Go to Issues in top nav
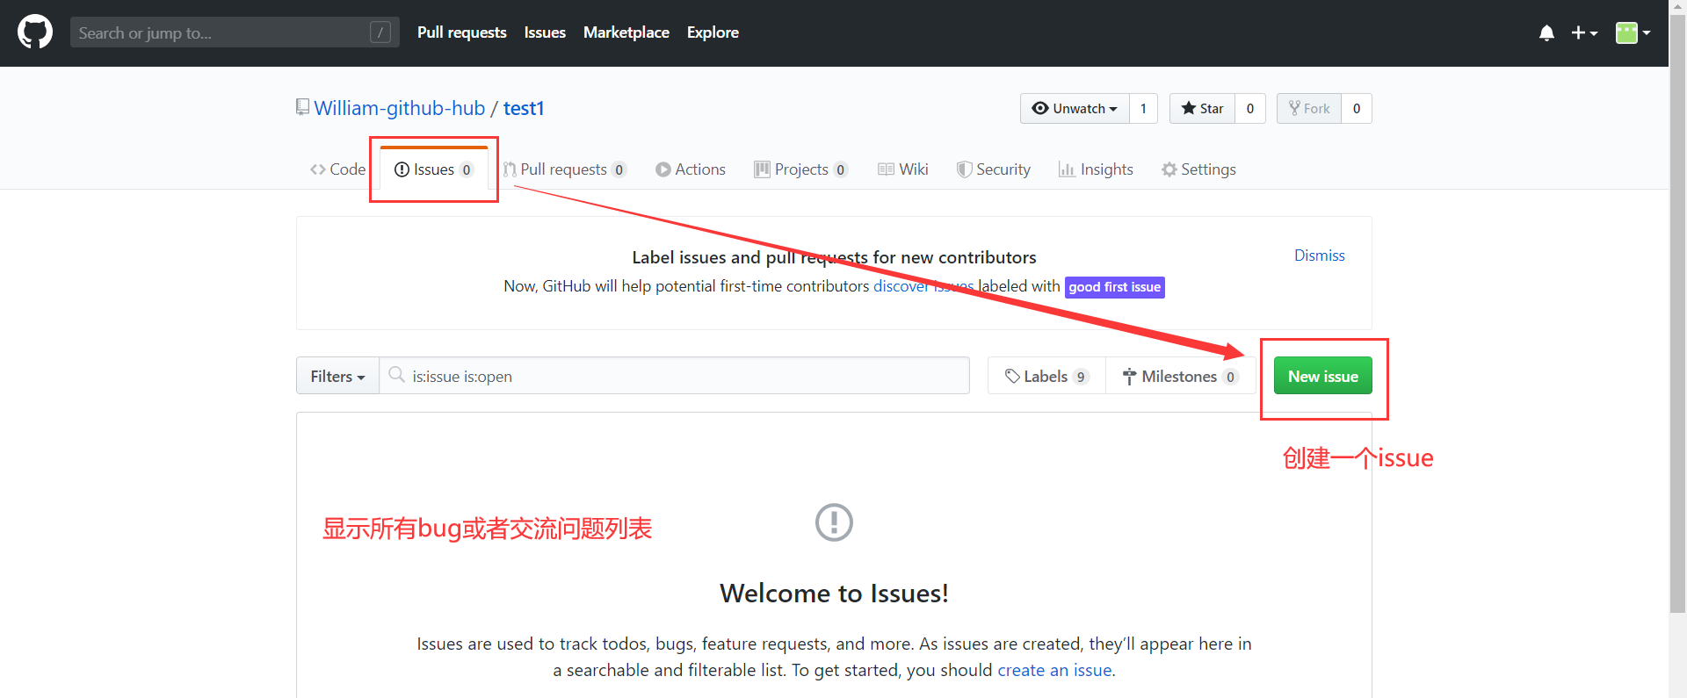The image size is (1687, 698). pyautogui.click(x=545, y=32)
